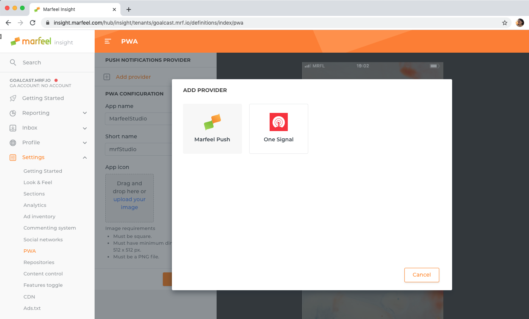Open Analytics settings

[x=35, y=205]
